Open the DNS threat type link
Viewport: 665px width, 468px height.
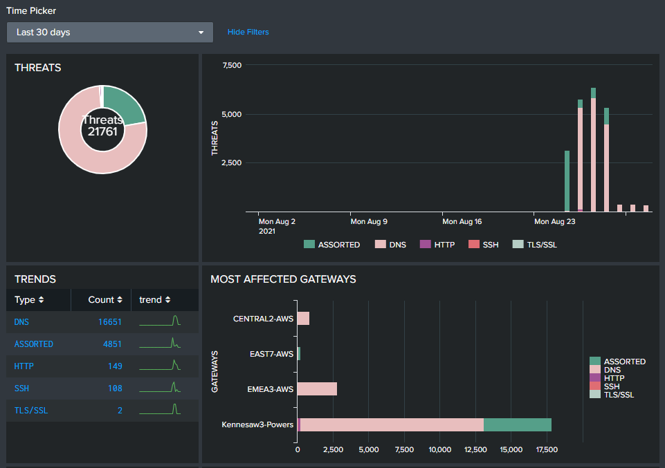pyautogui.click(x=22, y=322)
